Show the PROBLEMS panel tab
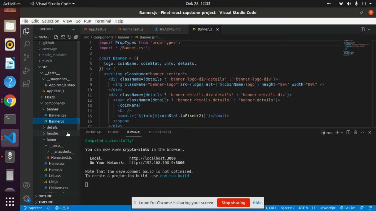The image size is (376, 211). tap(94, 132)
